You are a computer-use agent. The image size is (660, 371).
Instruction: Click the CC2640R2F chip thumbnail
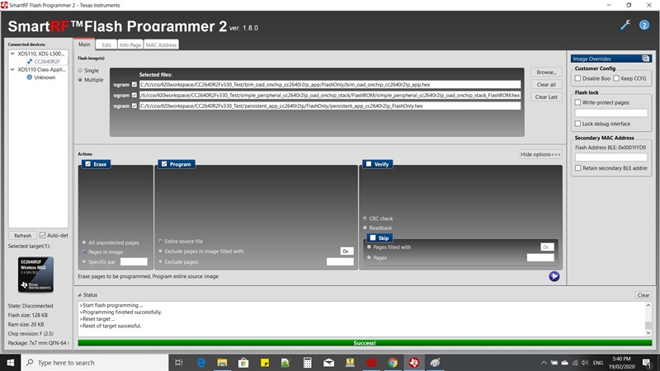tap(35, 275)
